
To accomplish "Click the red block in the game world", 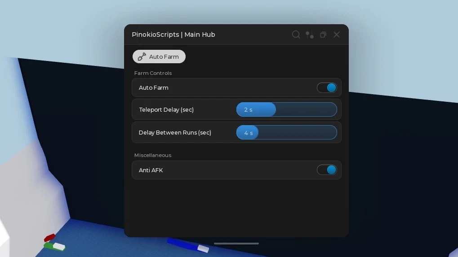I will pos(49,237).
